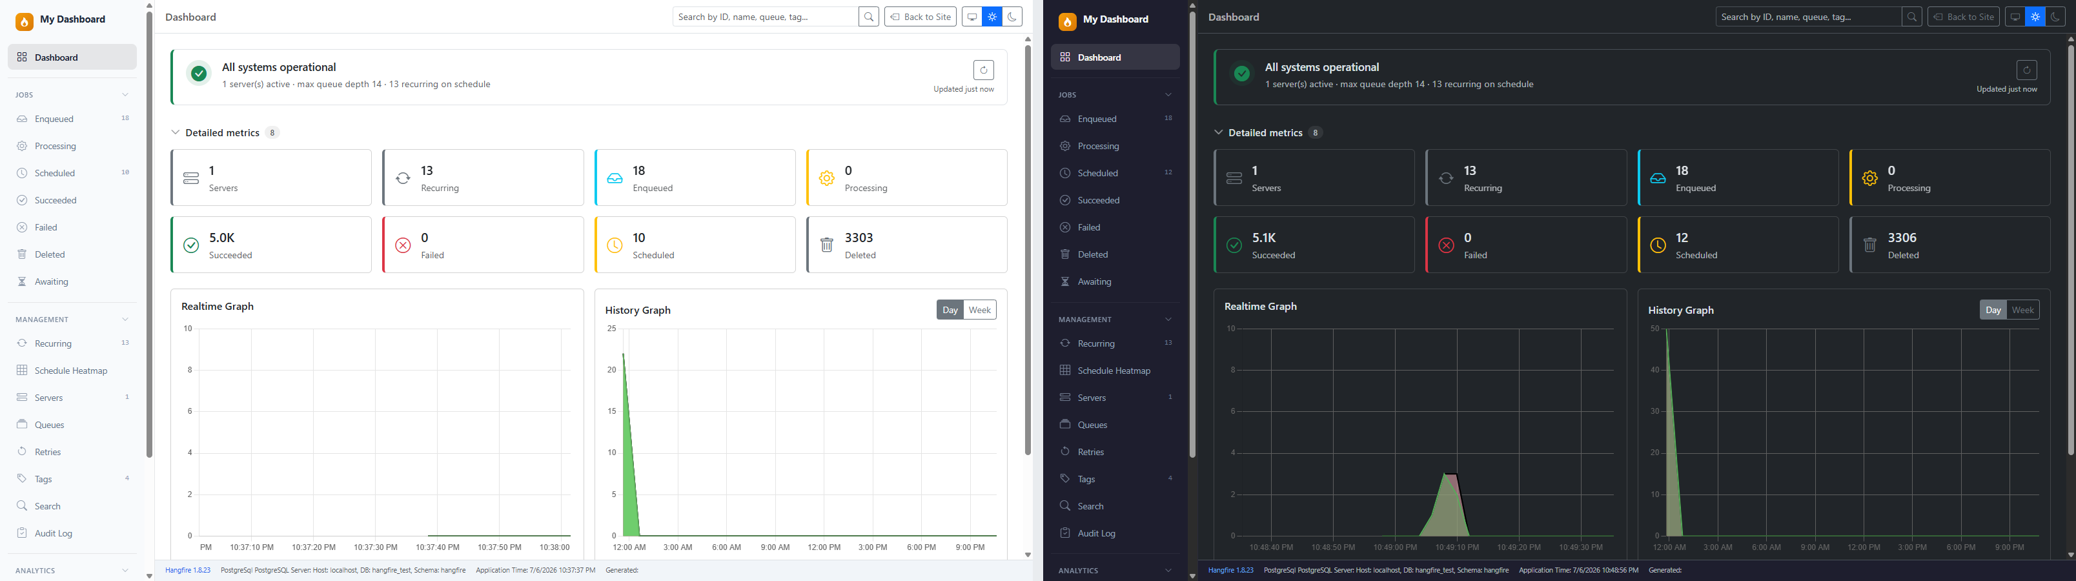Click the Servers card icon in light dashboard
This screenshot has width=2076, height=581.
[191, 178]
